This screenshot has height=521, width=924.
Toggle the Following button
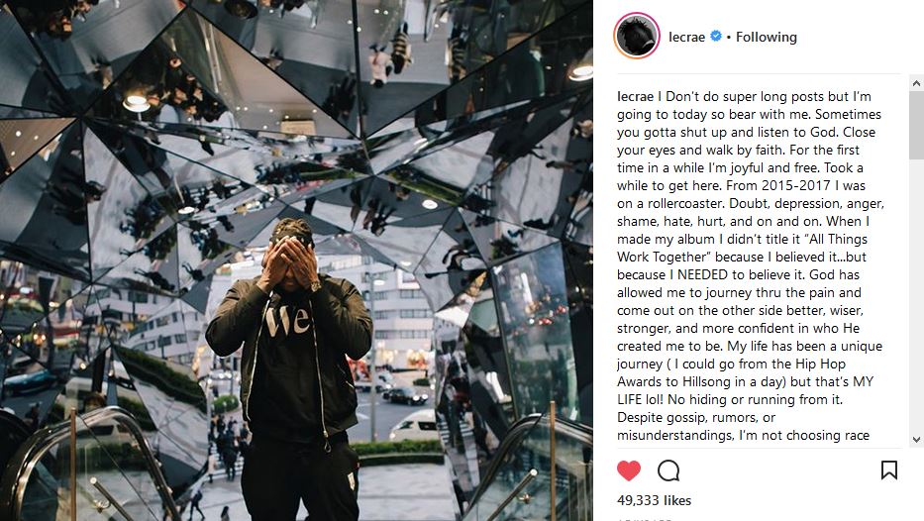(767, 37)
